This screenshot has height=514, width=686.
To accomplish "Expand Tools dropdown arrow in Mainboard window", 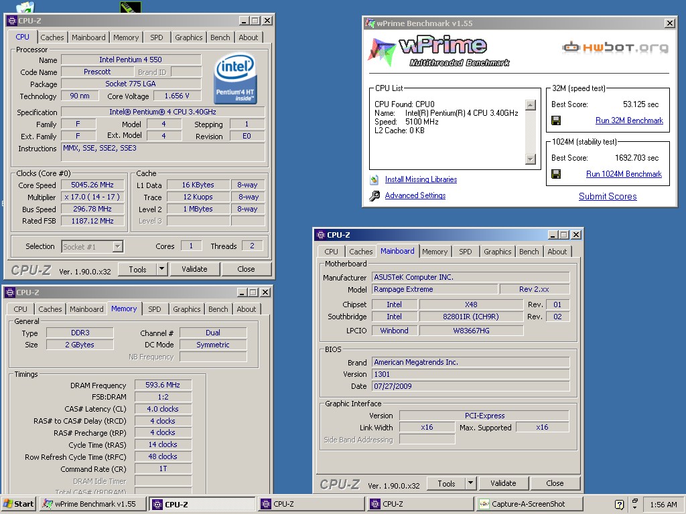I will click(471, 483).
